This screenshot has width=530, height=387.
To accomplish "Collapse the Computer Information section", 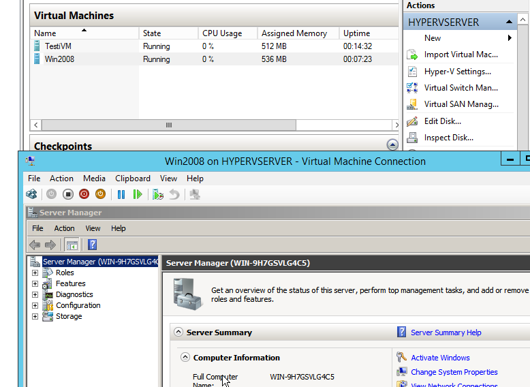I will click(x=185, y=357).
